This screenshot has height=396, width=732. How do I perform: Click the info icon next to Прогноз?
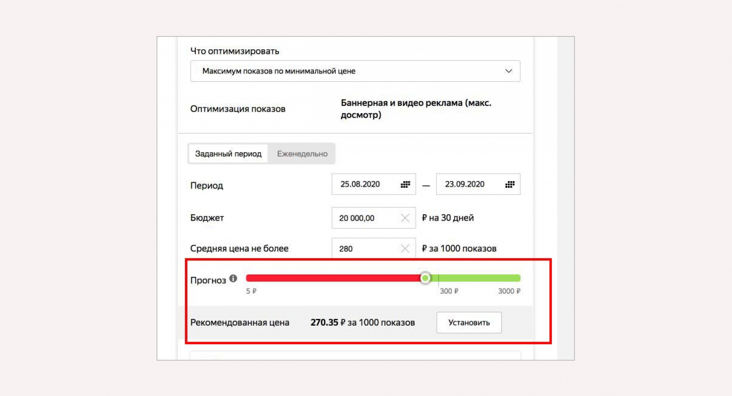click(233, 278)
